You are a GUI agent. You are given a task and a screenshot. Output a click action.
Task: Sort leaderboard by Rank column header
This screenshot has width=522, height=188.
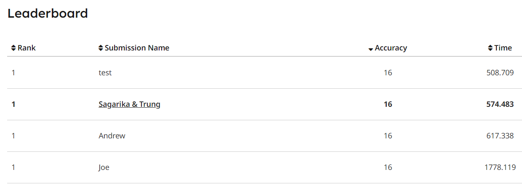click(27, 48)
